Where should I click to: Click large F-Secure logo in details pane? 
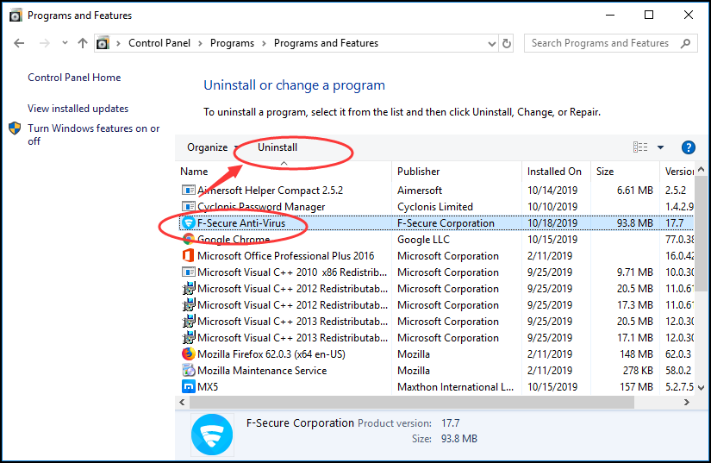(212, 435)
